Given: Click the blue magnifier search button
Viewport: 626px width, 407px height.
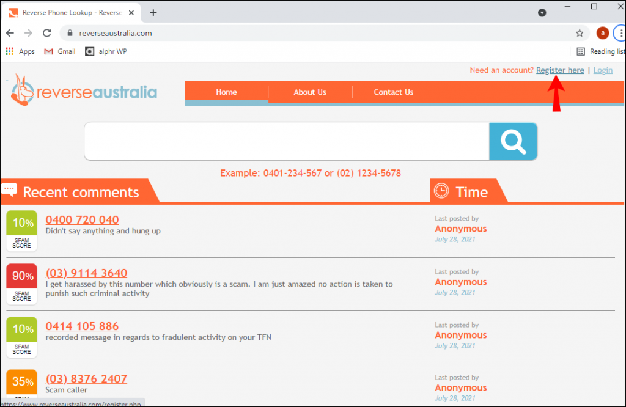Looking at the screenshot, I should [x=513, y=141].
